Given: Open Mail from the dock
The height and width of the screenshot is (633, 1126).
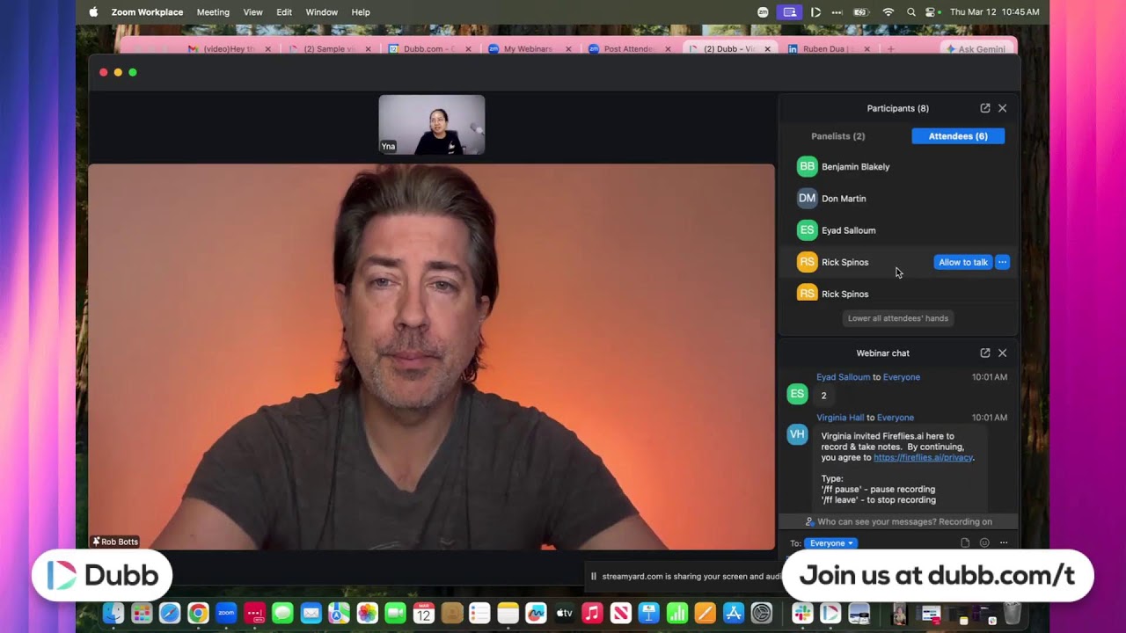Looking at the screenshot, I should click(311, 613).
